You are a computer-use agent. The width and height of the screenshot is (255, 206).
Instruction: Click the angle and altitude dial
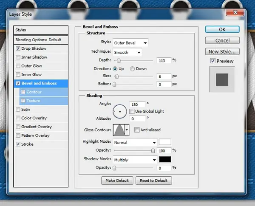point(120,112)
